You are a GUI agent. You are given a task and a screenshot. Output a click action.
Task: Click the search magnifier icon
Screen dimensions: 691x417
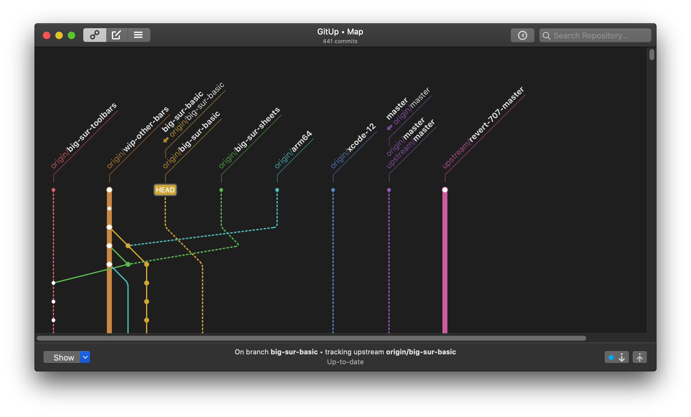(x=546, y=36)
